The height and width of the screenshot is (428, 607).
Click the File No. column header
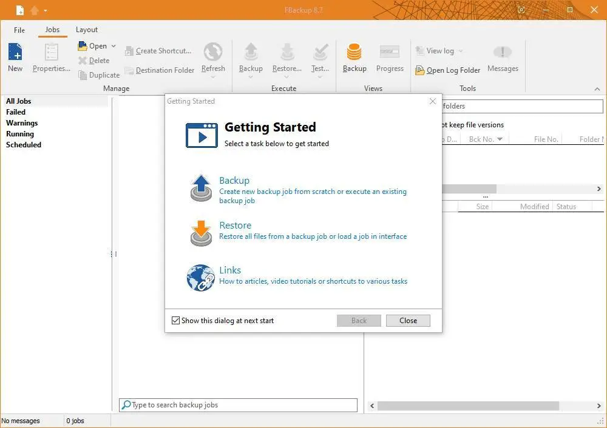[546, 139]
